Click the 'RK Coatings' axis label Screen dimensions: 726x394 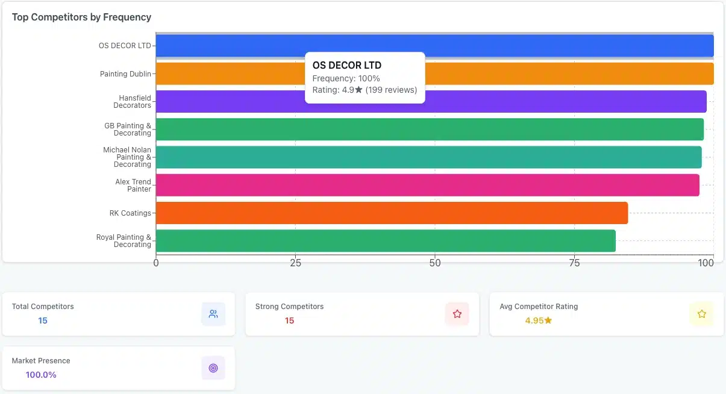pyautogui.click(x=131, y=213)
